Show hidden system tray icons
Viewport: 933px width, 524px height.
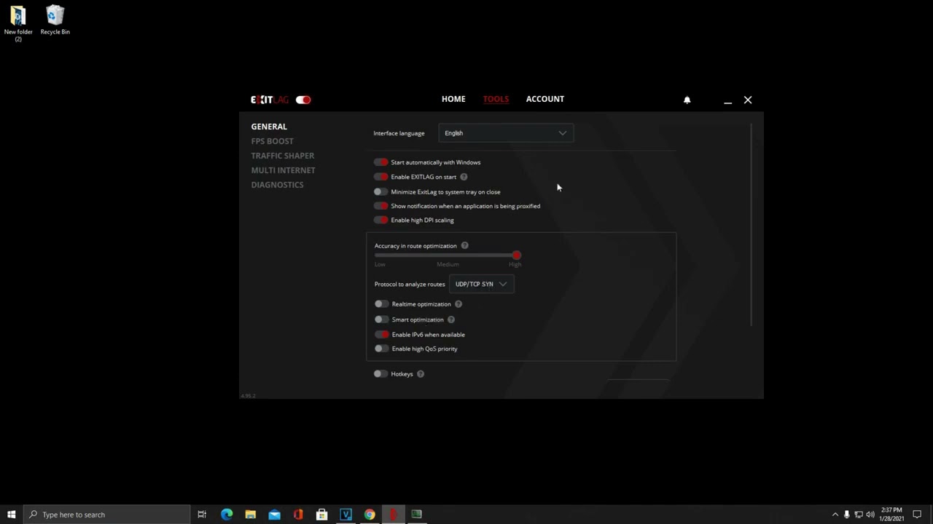click(835, 515)
